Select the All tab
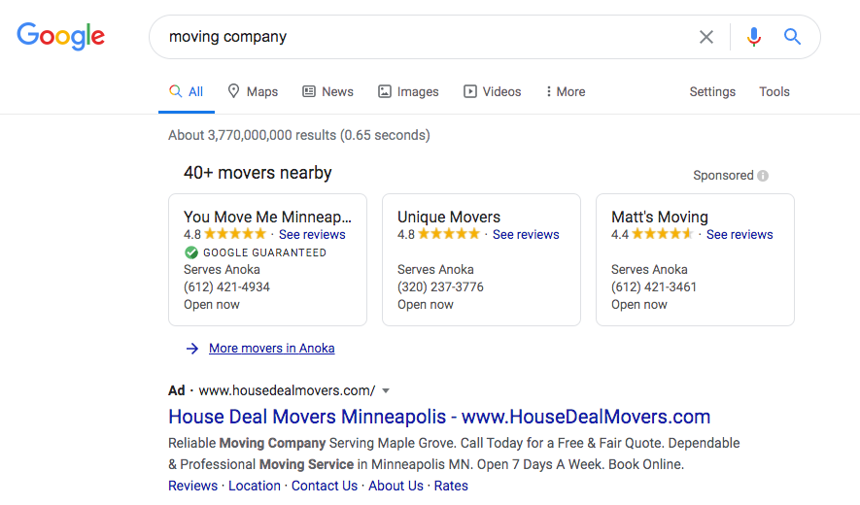This screenshot has height=505, width=860. pyautogui.click(x=187, y=91)
